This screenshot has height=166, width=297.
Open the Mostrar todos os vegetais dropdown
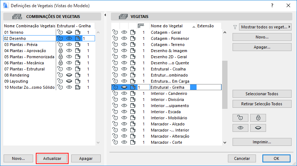(x=266, y=27)
